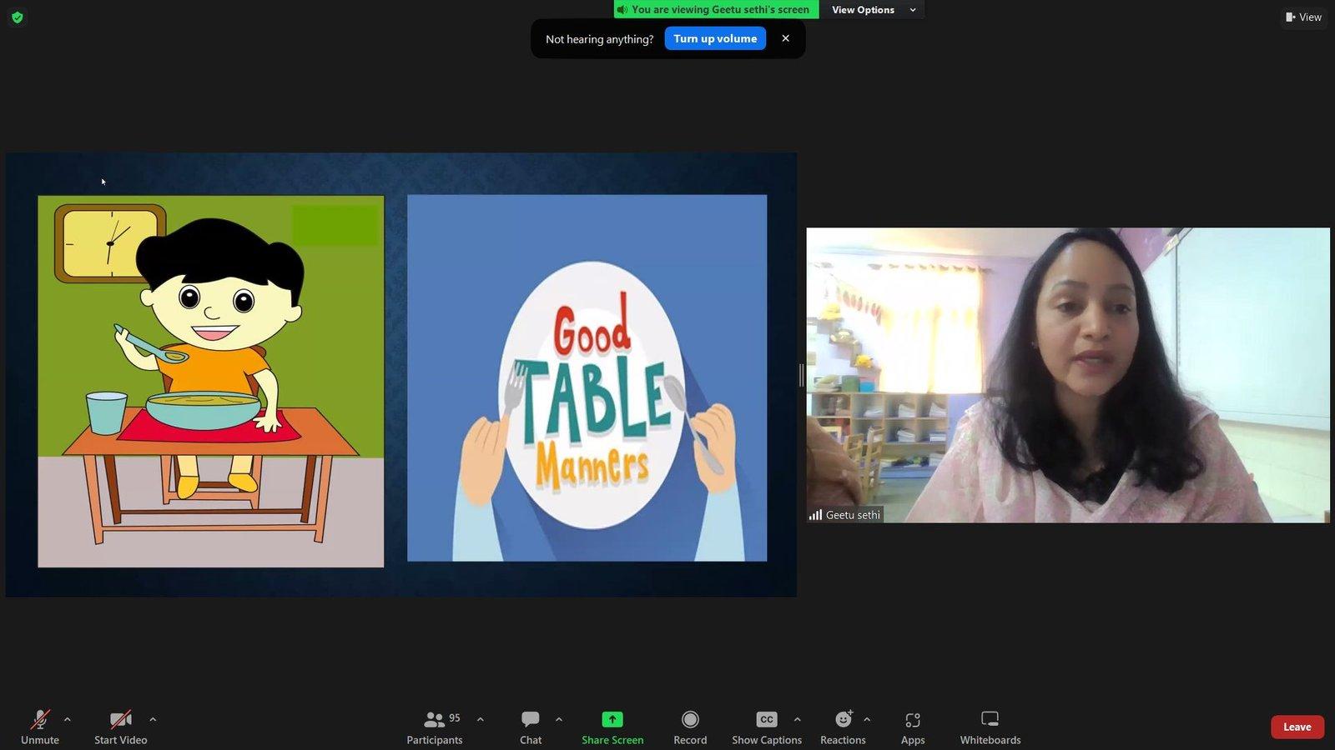Open the View Options dropdown
1335x750 pixels.
873,10
